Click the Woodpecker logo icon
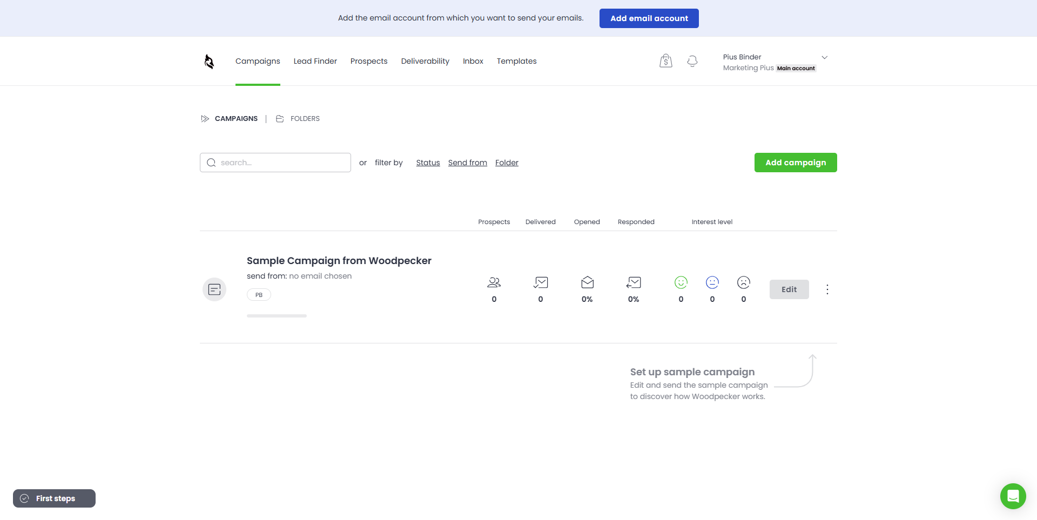The image size is (1037, 520). pyautogui.click(x=209, y=62)
